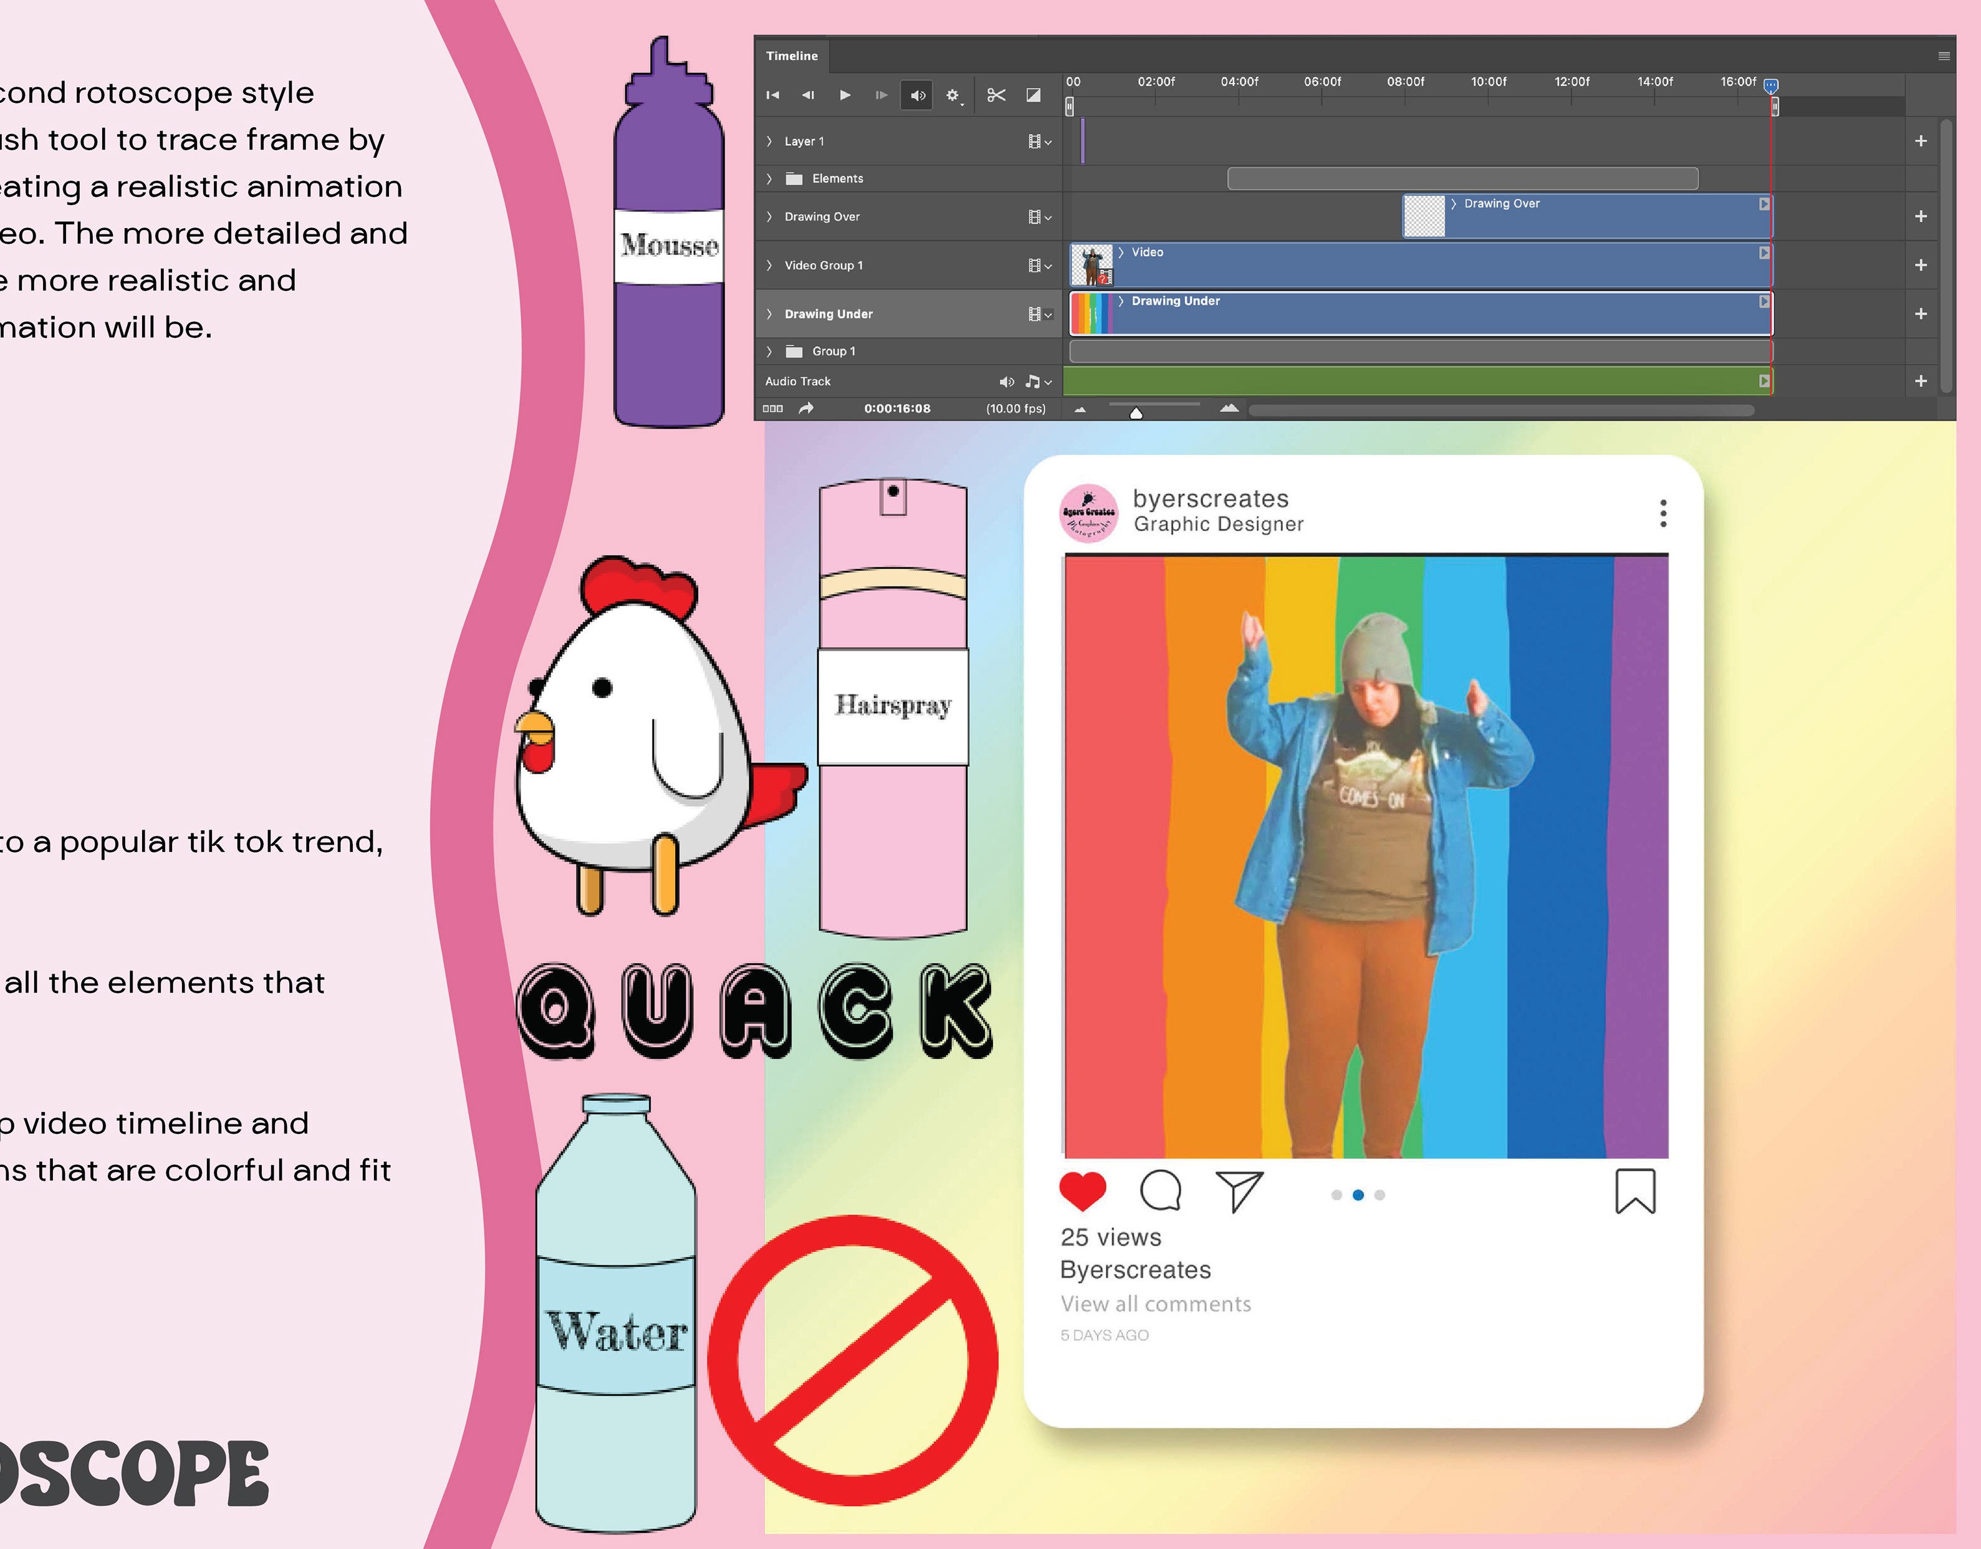Open the Timeline panel menu
Image resolution: width=1981 pixels, height=1549 pixels.
(1944, 56)
